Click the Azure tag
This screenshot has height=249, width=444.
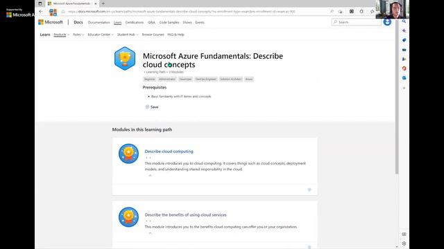pos(249,79)
